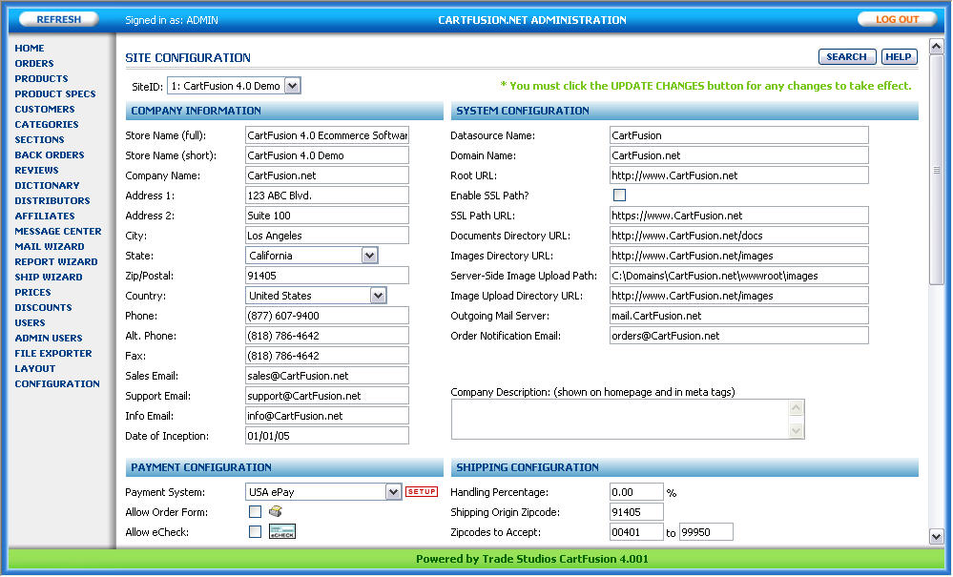
Task: Click the red SETUP payment icon
Action: 422,491
